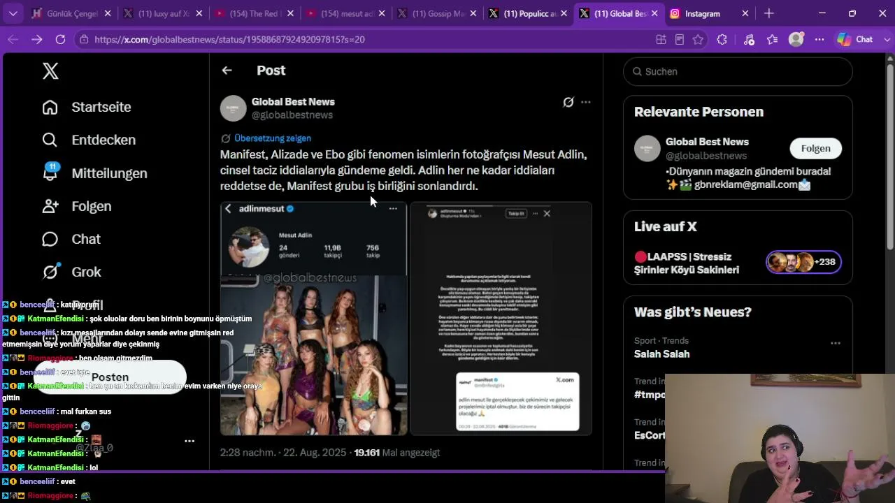The width and height of the screenshot is (895, 503).
Task: Open the browser settings three-dot menu
Action: [819, 40]
